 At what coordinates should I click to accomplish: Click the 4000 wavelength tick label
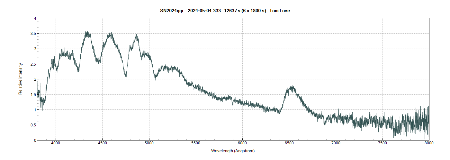point(56,143)
